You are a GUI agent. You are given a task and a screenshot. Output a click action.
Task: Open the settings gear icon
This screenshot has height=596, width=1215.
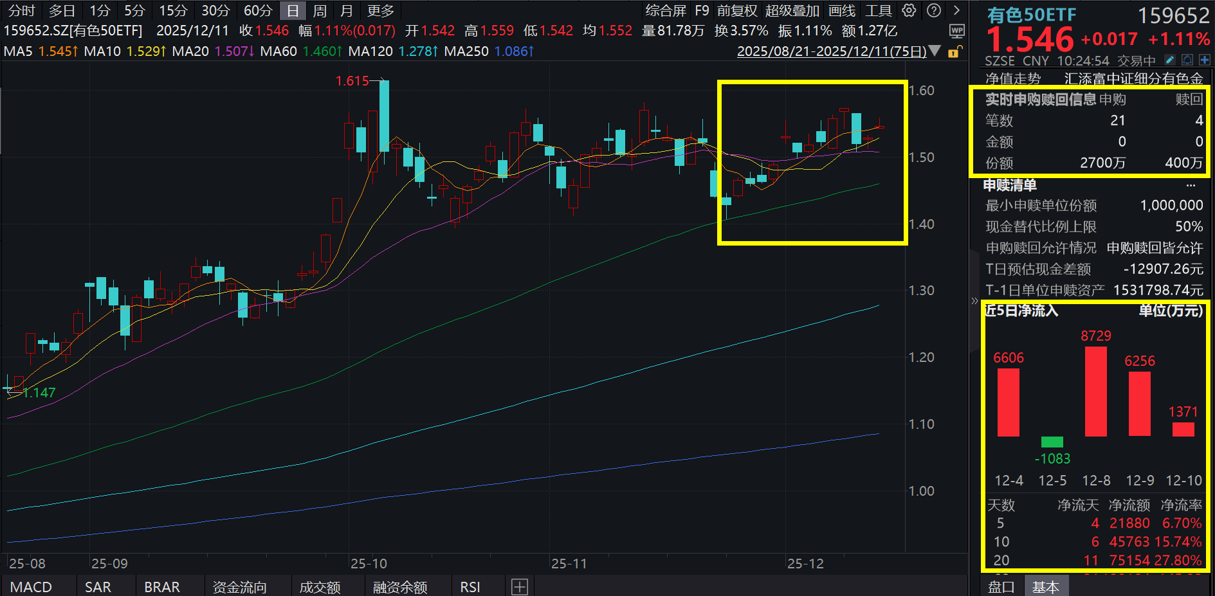click(x=909, y=10)
